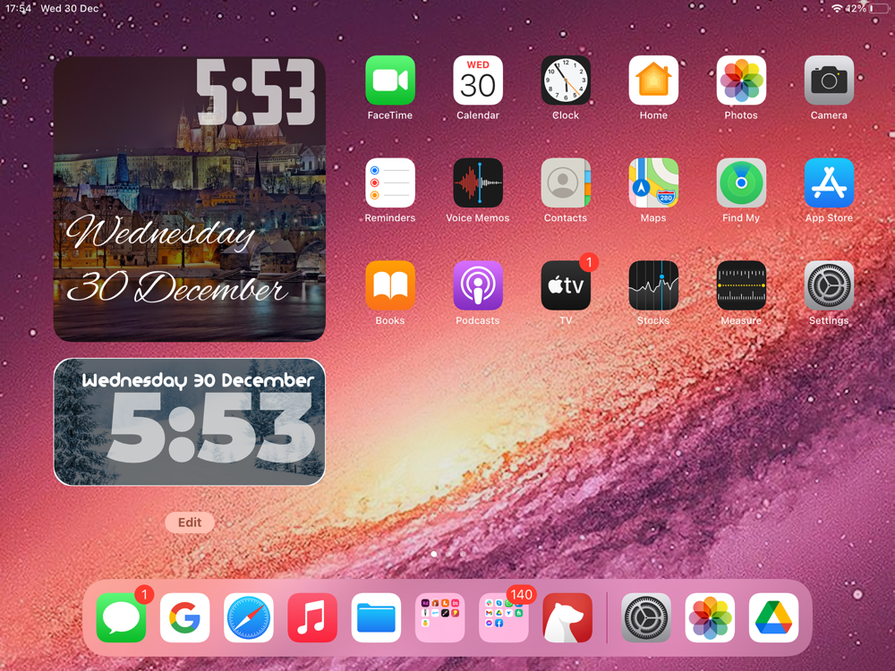The width and height of the screenshot is (895, 671).
Task: Open the Stocks app
Action: (x=653, y=286)
